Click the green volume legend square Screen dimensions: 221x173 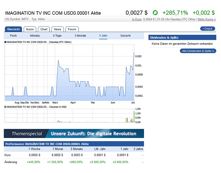pos(5,107)
